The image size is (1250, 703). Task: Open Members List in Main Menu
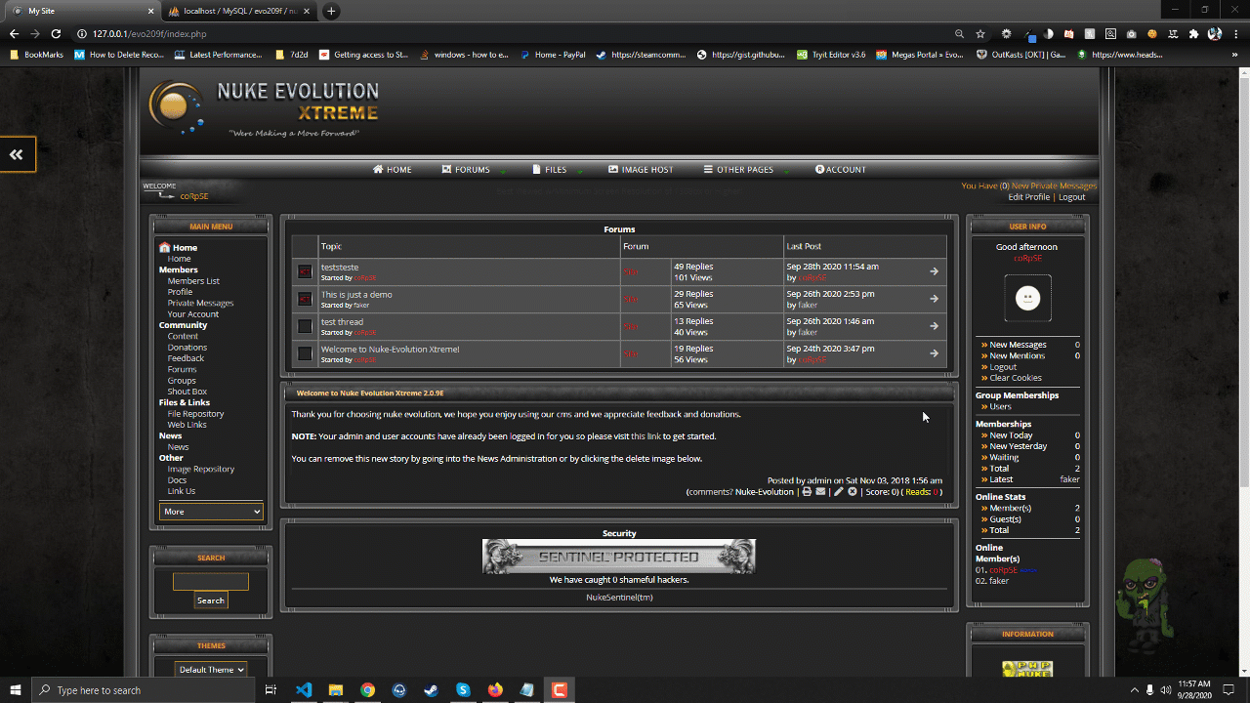click(x=193, y=281)
